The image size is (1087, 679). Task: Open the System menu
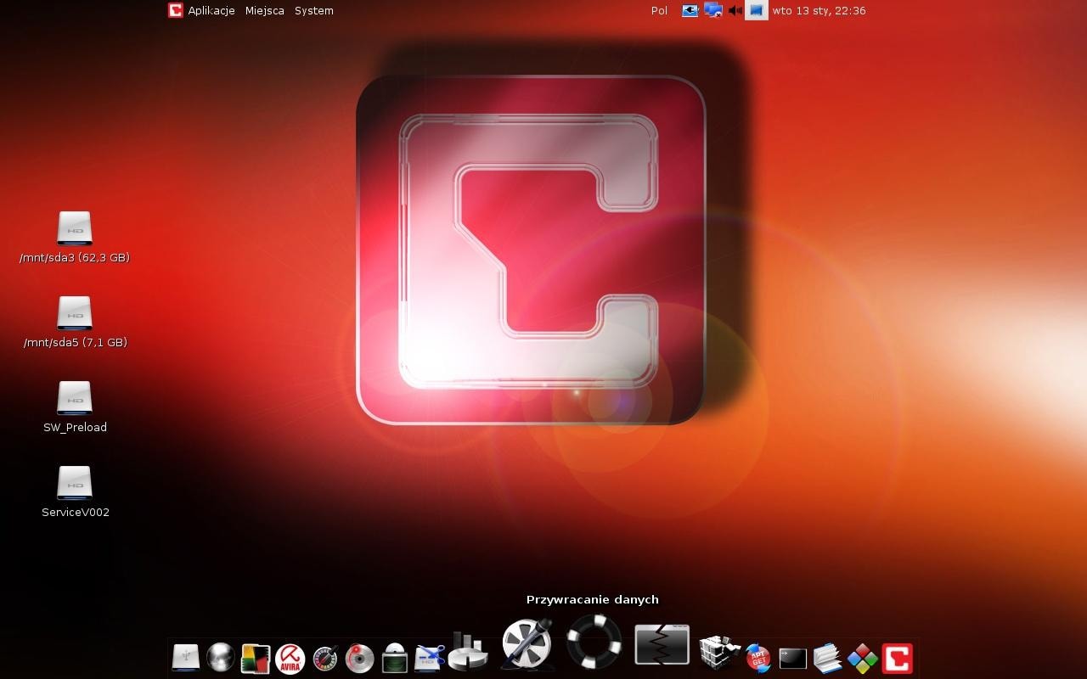(x=313, y=11)
